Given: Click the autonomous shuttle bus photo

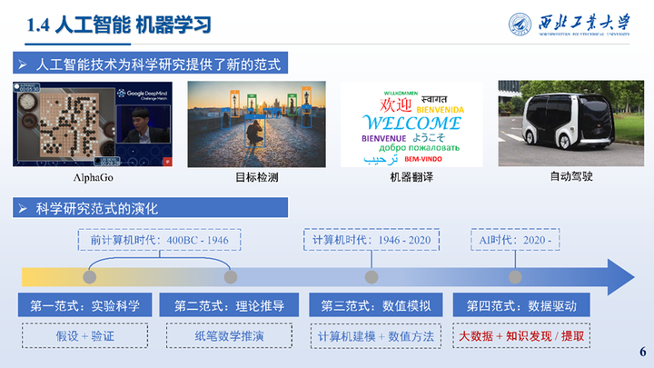Looking at the screenshot, I should tap(571, 124).
